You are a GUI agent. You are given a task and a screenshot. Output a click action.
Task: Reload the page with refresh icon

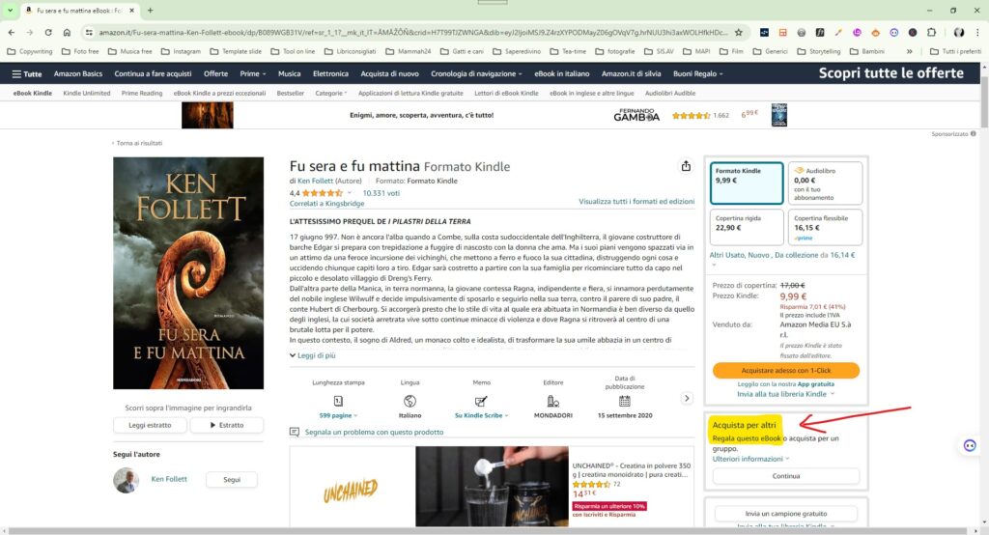click(x=48, y=32)
